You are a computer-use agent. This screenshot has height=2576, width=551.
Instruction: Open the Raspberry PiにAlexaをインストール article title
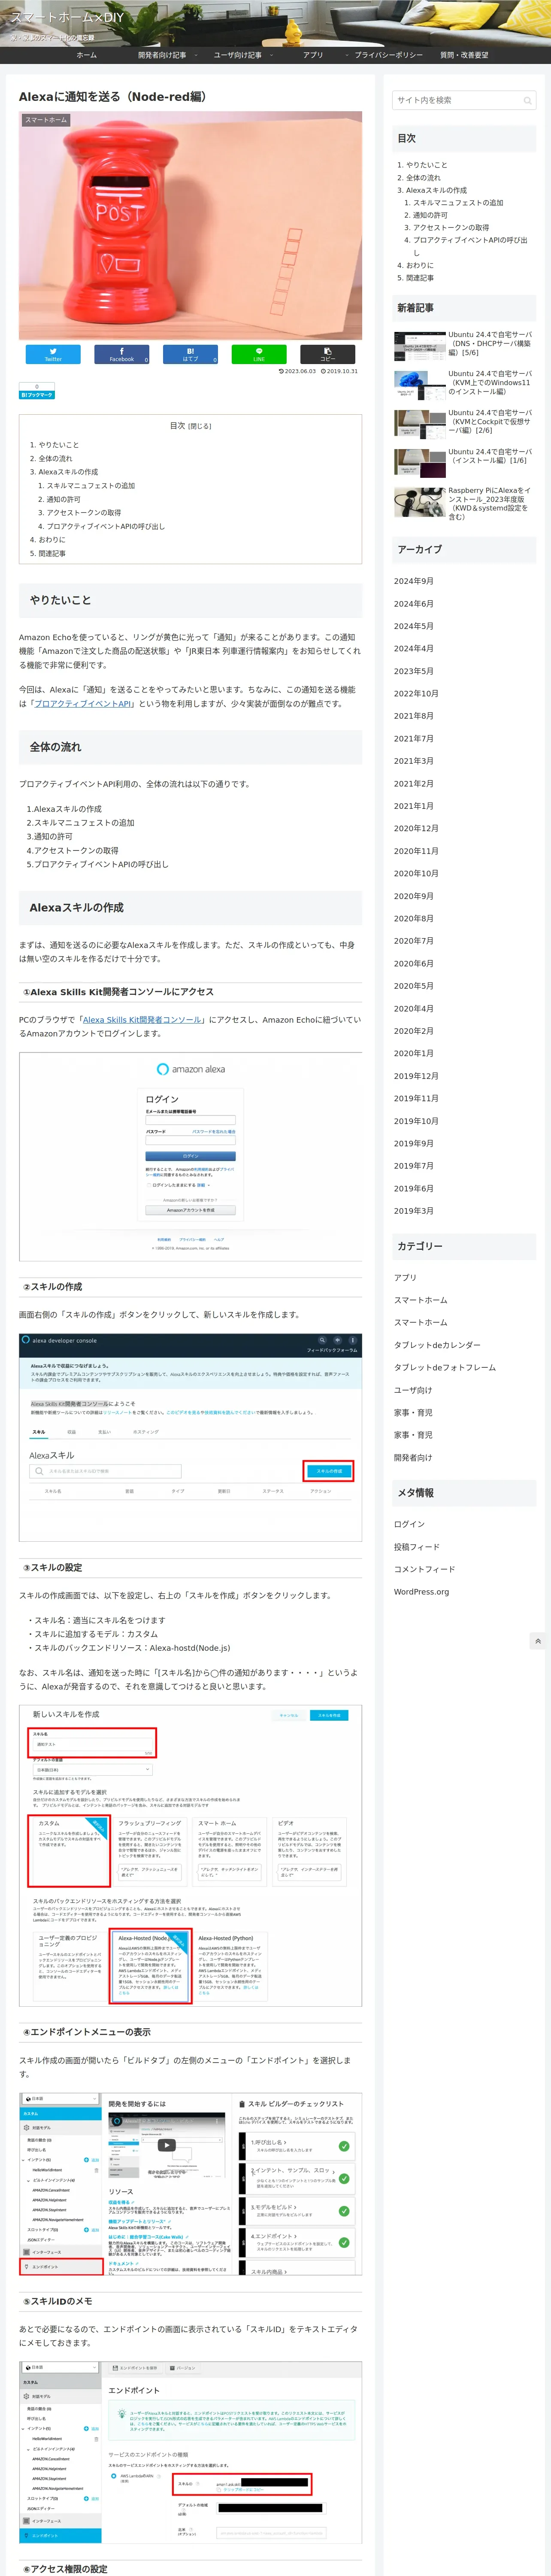point(490,504)
